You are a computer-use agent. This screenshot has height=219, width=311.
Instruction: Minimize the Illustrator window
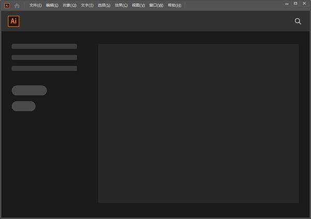click(287, 4)
